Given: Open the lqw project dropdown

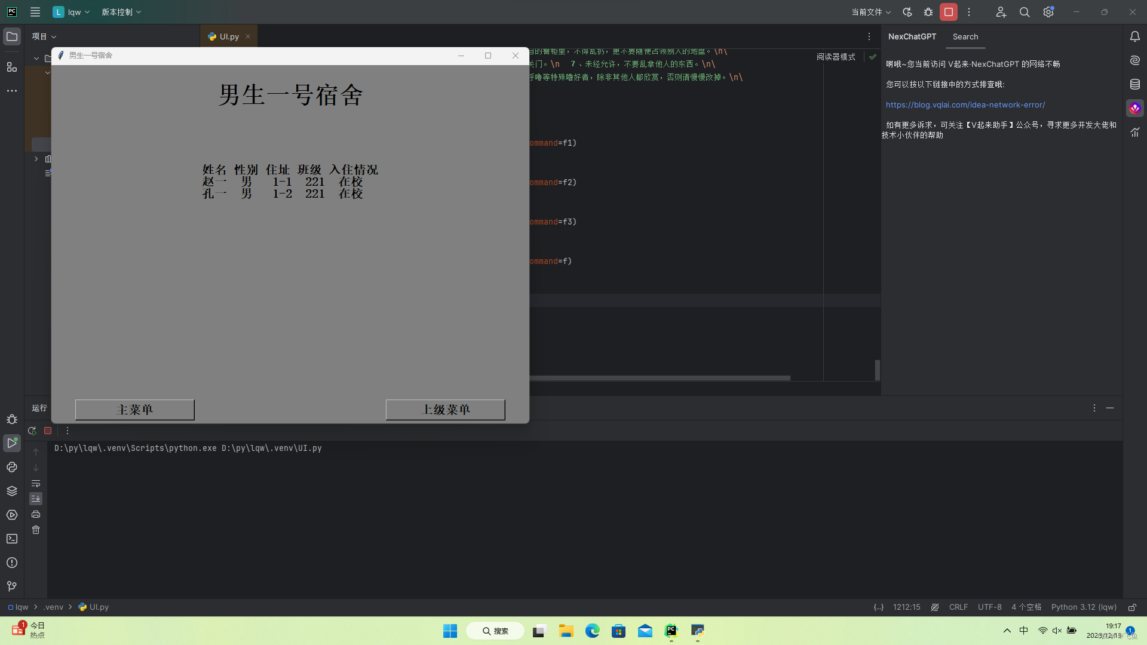Looking at the screenshot, I should [x=72, y=12].
